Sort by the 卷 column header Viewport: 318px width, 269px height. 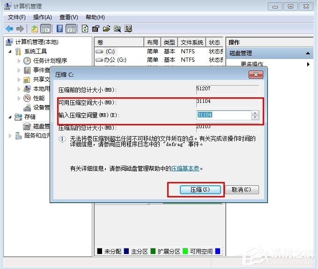click(x=119, y=42)
